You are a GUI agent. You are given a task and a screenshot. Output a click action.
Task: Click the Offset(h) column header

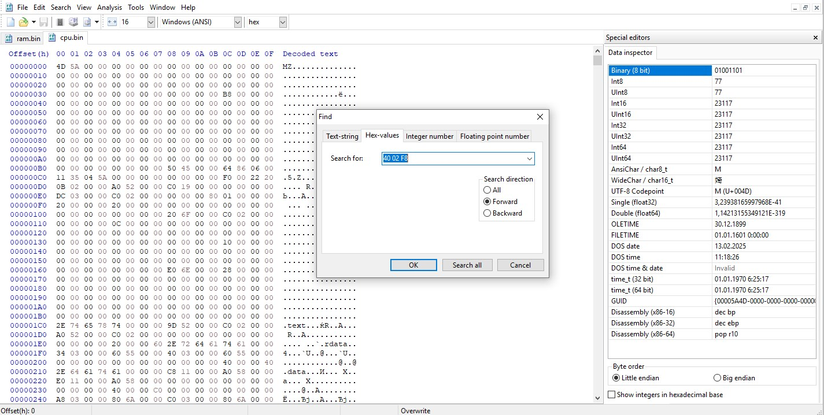click(x=29, y=54)
